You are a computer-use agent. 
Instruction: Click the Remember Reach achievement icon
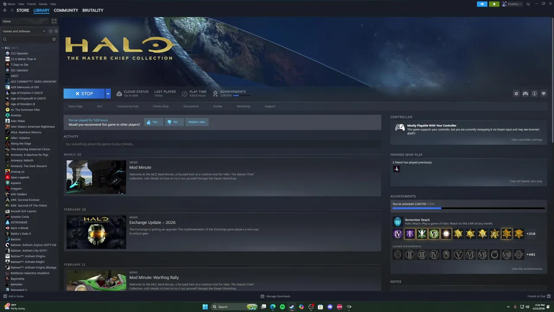tap(397, 222)
